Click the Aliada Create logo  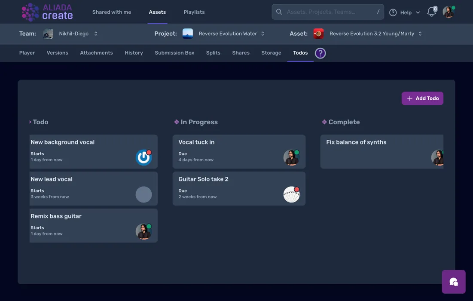point(47,12)
